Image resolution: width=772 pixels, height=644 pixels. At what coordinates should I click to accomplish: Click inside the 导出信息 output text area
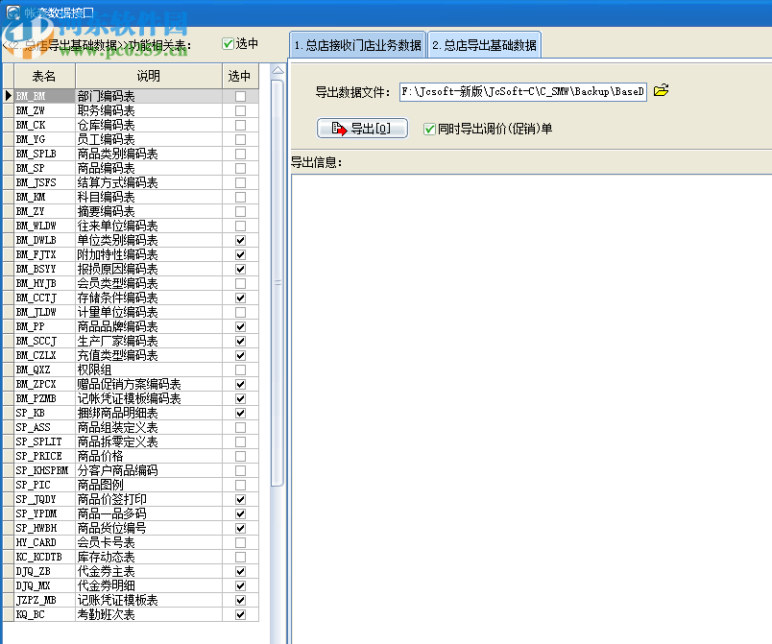pyautogui.click(x=532, y=408)
